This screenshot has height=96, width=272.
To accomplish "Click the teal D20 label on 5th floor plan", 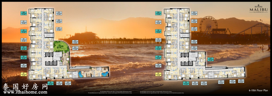I will 24,13.
